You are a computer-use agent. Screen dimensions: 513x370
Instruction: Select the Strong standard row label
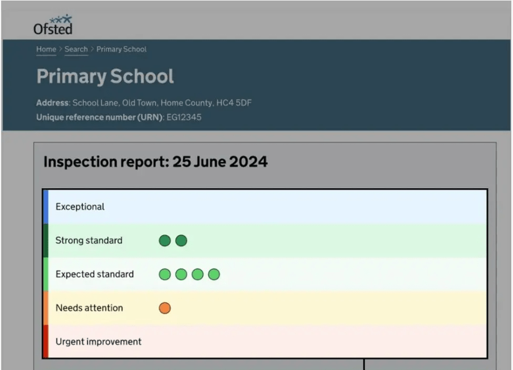tap(88, 240)
